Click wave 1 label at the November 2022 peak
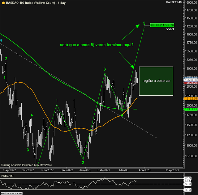Image resolution: width=198 pixels, height=195 pixels. (x=57, y=101)
